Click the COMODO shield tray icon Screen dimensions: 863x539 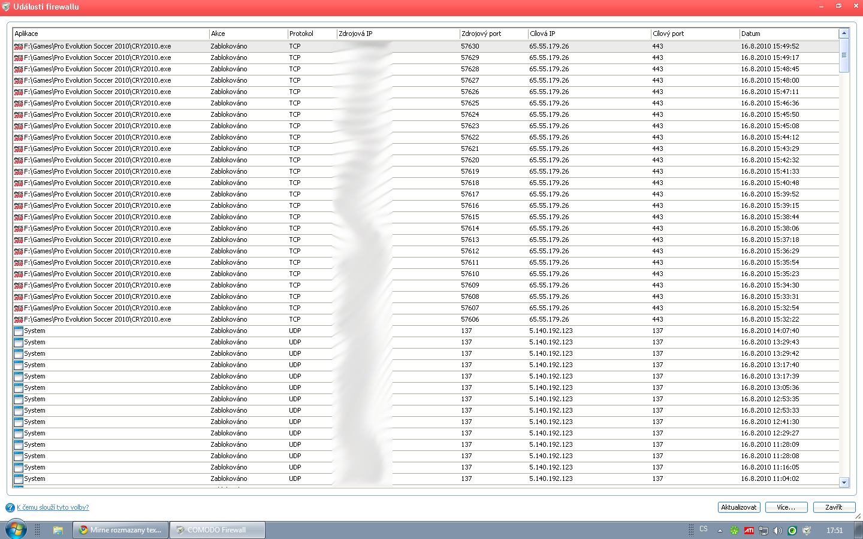point(807,530)
